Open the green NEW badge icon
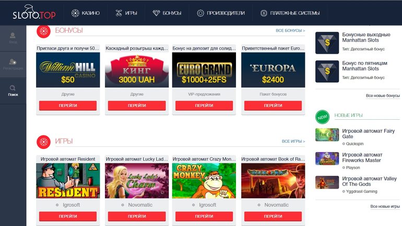Image resolution: width=402 pixels, height=226 pixels. [322, 117]
